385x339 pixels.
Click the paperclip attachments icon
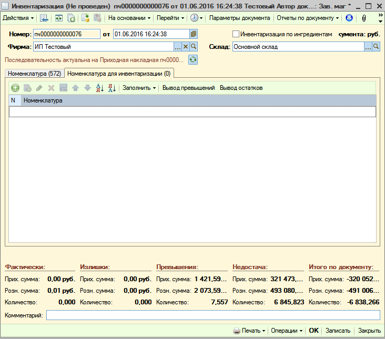click(x=364, y=18)
